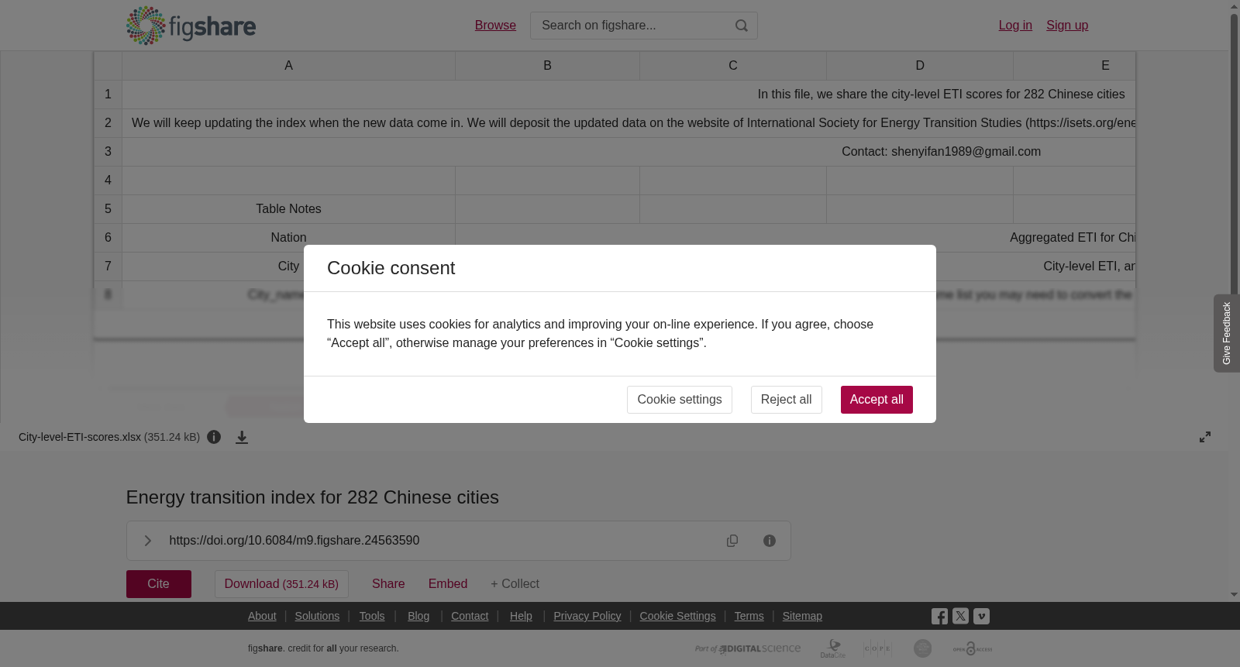Go to Log in
This screenshot has height=667, width=1240.
[x=1015, y=26]
